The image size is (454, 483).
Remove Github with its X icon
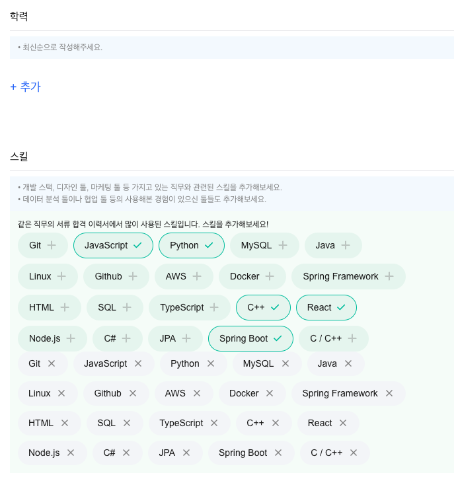(133, 393)
